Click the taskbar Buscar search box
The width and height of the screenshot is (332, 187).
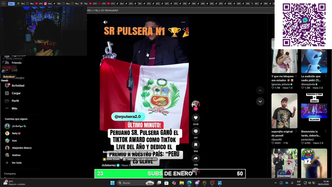[x=136, y=183]
